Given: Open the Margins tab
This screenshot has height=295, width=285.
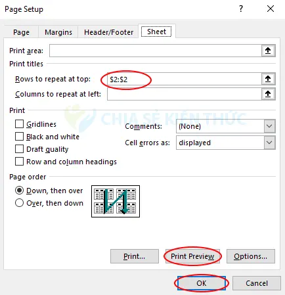Looking at the screenshot, I should [x=58, y=32].
